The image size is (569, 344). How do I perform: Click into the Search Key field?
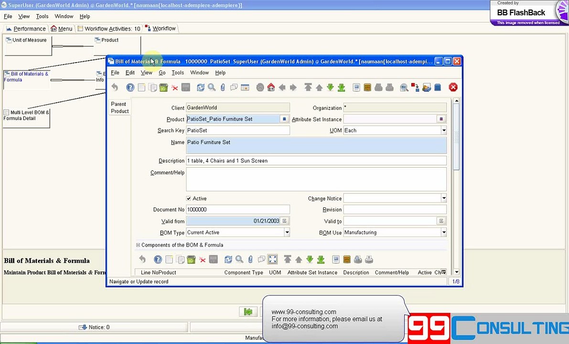[238, 130]
